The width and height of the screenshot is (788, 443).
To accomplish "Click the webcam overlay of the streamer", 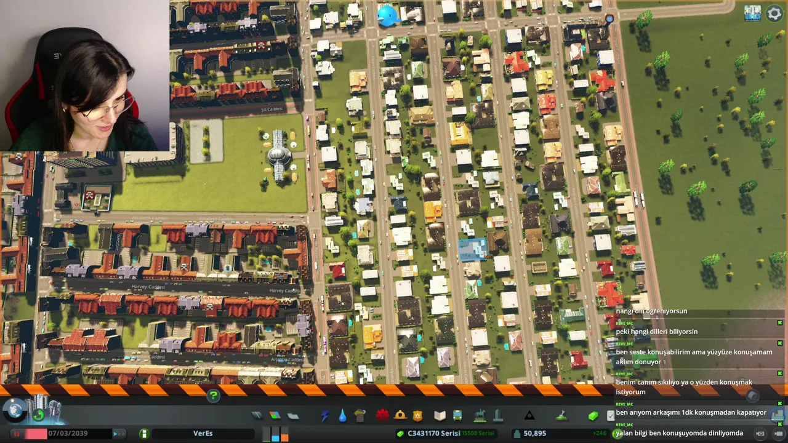I will [85, 75].
